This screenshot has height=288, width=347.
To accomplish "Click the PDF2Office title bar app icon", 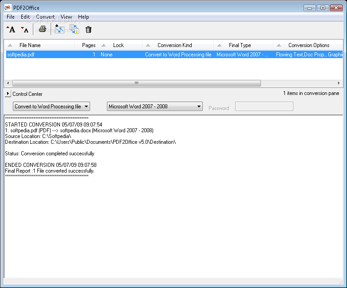I will [x=8, y=8].
